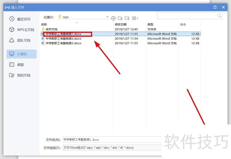The height and width of the screenshot is (159, 231).
Task: Sort files by 修改日期 column header
Action: [121, 25]
